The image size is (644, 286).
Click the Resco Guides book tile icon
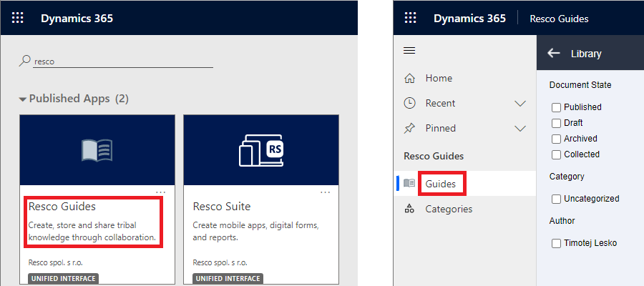point(97,151)
